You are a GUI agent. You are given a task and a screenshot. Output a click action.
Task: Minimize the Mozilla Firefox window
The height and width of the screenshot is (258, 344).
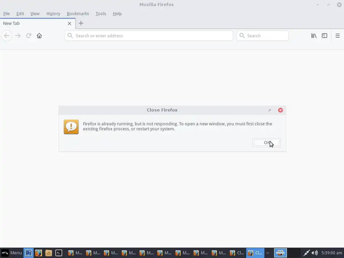pos(318,5)
